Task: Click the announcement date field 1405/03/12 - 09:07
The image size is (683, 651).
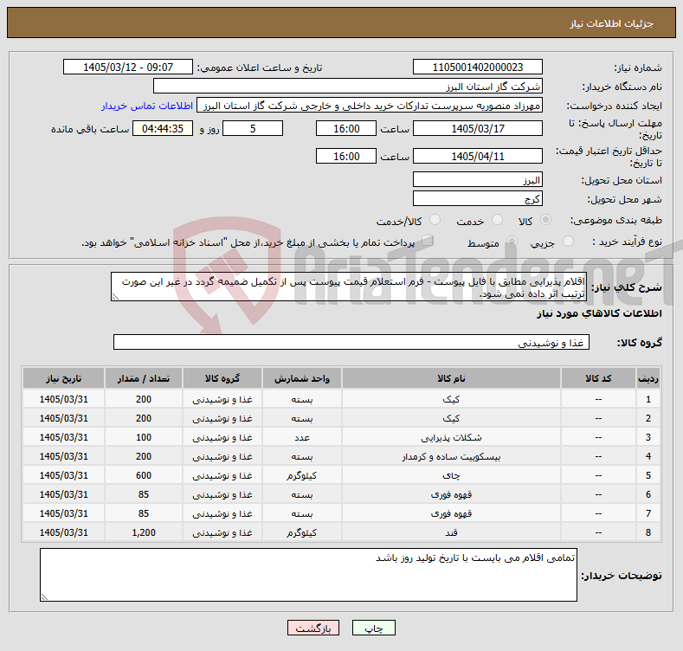Action: (x=128, y=68)
